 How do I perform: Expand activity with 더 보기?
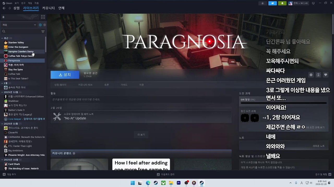(141, 135)
